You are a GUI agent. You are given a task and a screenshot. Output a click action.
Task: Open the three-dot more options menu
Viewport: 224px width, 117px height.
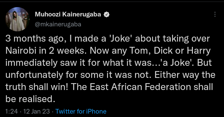click(215, 14)
